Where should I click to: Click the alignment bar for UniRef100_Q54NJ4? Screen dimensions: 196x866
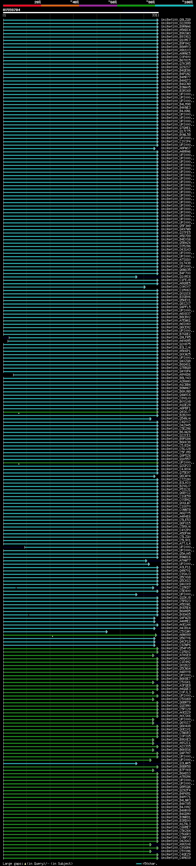coord(77,418)
